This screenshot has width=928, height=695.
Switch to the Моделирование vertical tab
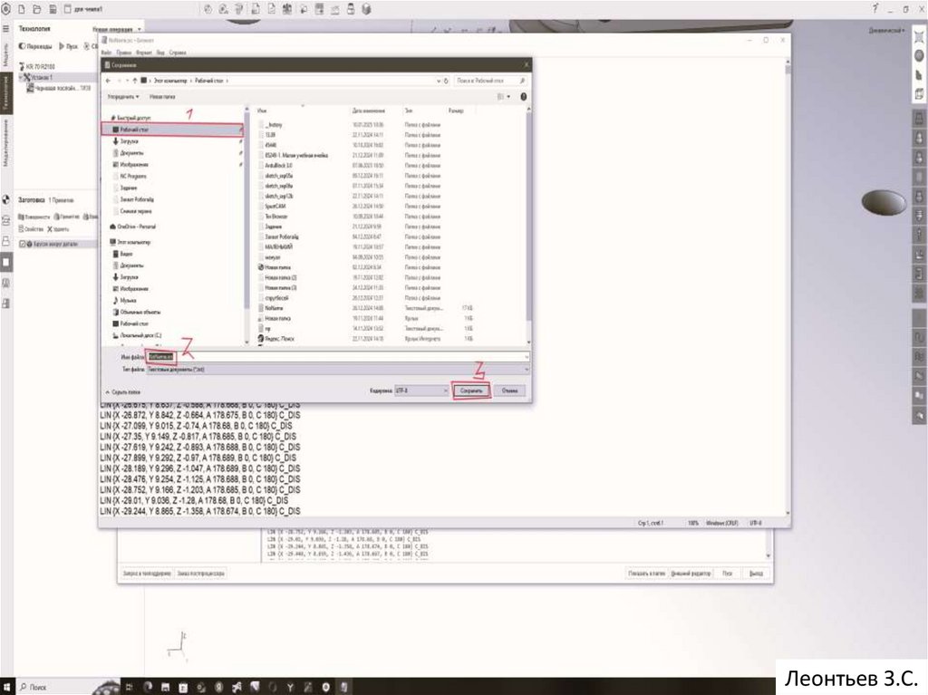(6, 142)
